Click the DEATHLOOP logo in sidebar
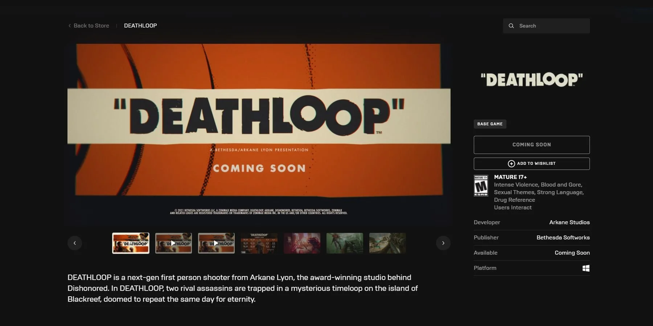Viewport: 653px width, 326px height. click(532, 80)
